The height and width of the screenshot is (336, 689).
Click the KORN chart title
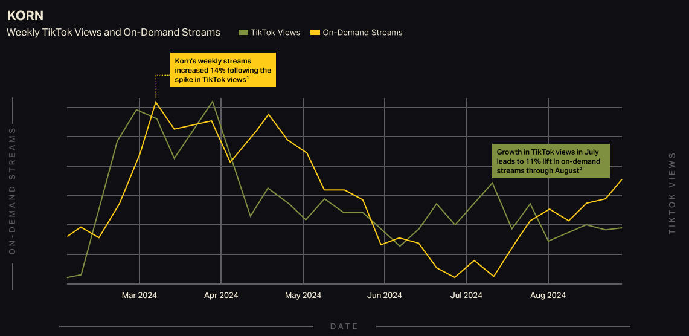[25, 16]
